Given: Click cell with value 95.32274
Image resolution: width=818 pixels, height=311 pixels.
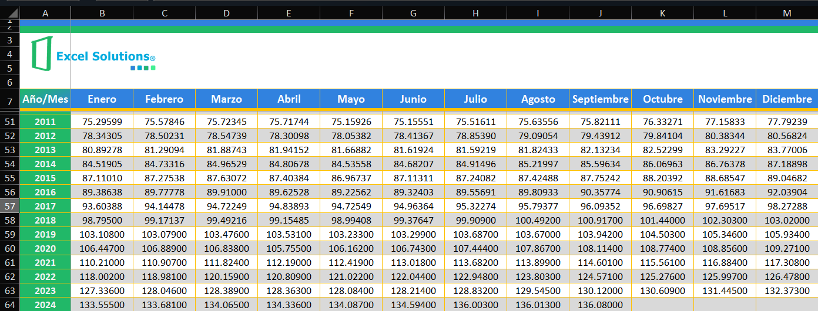Looking at the screenshot, I should pyautogui.click(x=476, y=206).
